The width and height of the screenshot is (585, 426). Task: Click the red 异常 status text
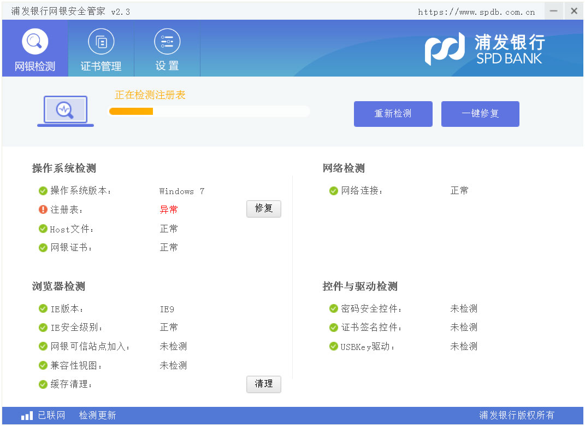[x=169, y=209]
